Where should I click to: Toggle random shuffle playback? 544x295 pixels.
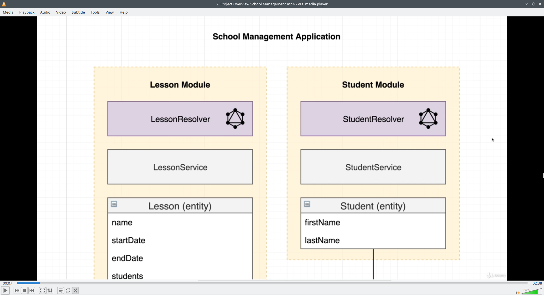coord(75,290)
